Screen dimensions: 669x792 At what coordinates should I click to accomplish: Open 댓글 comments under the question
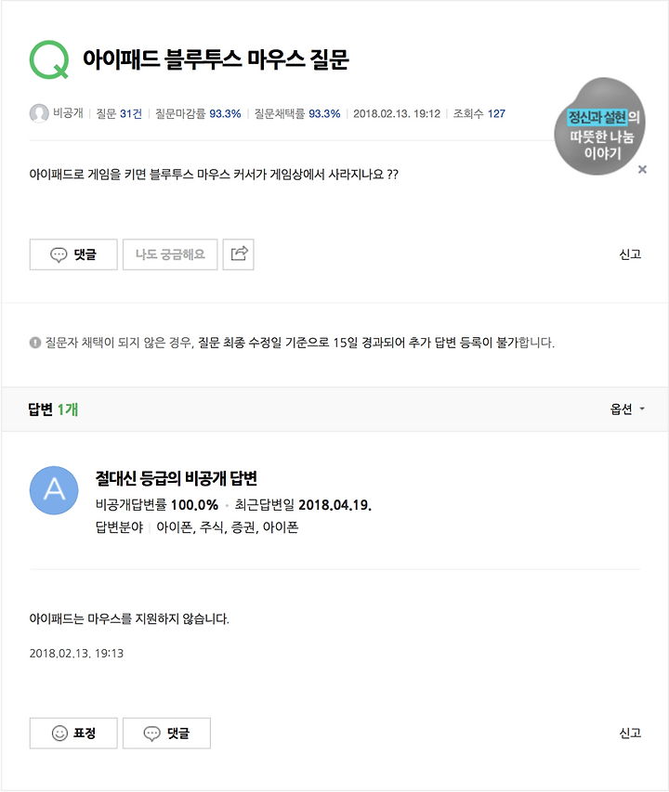[73, 254]
